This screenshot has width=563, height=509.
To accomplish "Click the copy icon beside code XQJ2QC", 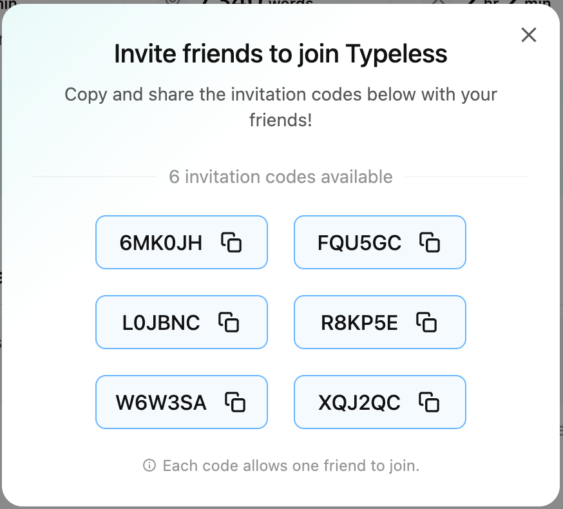I will pyautogui.click(x=429, y=402).
